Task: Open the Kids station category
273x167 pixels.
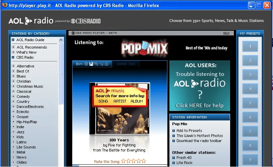Action: (20, 137)
